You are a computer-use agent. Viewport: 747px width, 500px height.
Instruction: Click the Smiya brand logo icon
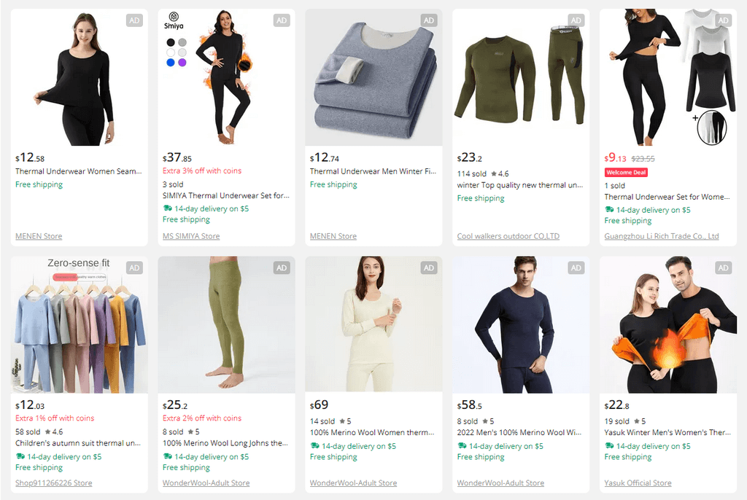click(174, 17)
